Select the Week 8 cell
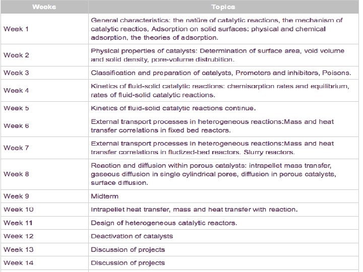The image size is (363, 272). click(16, 174)
